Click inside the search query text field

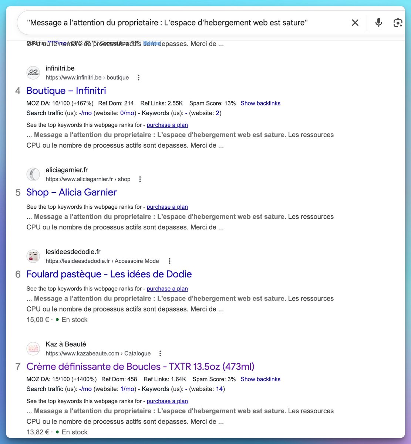pyautogui.click(x=168, y=23)
